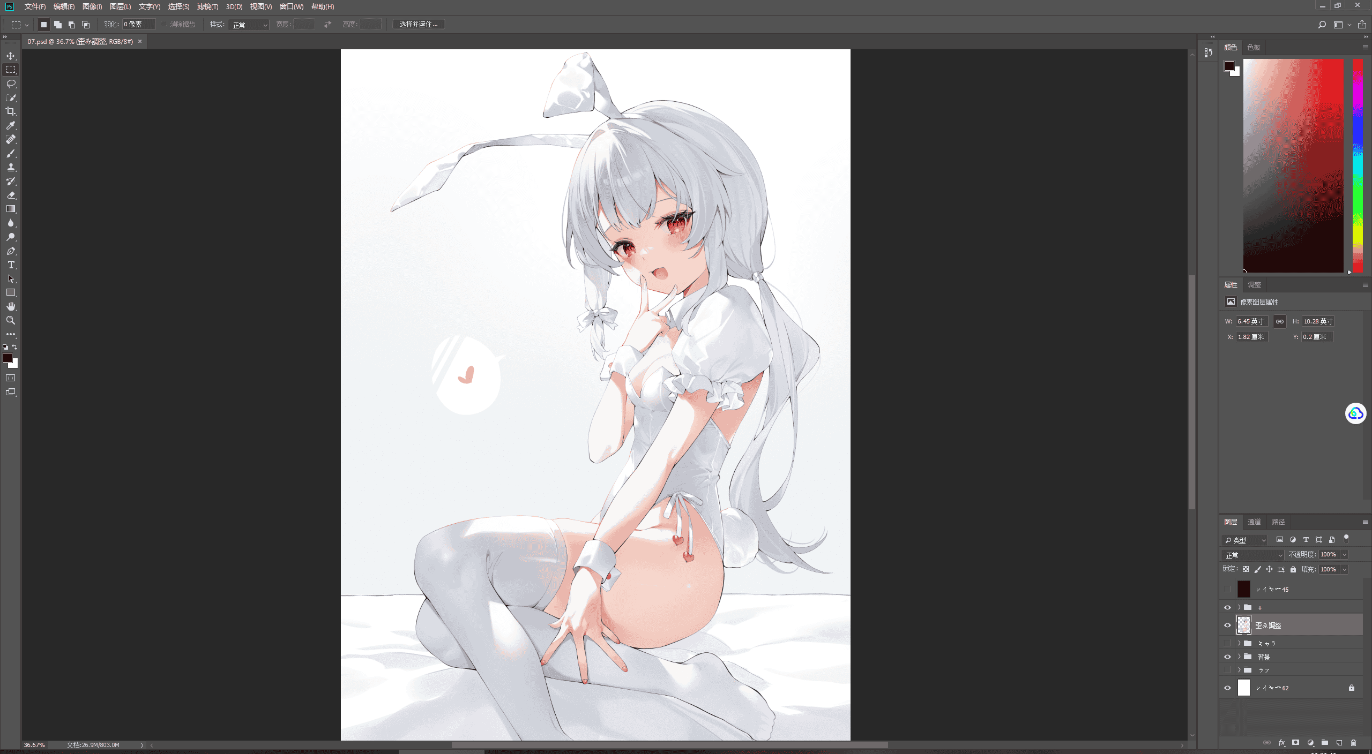This screenshot has height=754, width=1372.
Task: Select the Clone Stamp tool
Action: point(11,167)
